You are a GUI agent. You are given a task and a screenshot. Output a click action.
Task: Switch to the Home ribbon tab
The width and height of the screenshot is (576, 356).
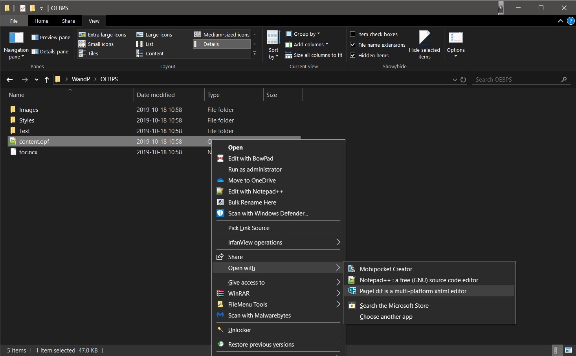click(x=41, y=21)
